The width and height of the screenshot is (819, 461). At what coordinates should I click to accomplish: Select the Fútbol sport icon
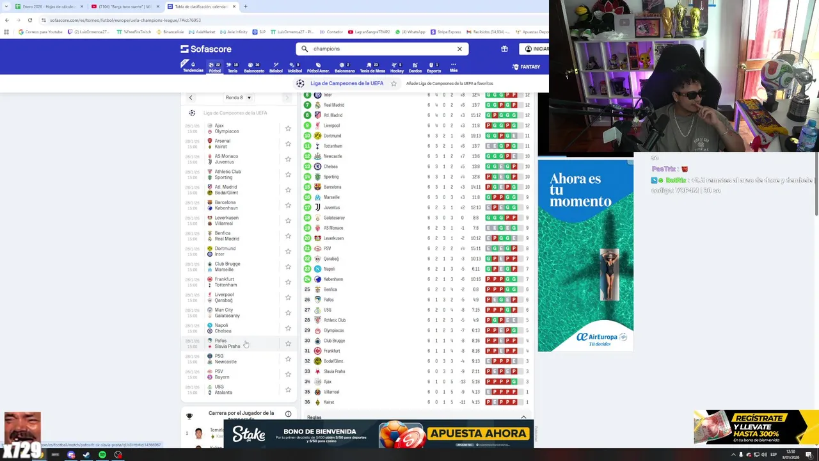(x=214, y=67)
